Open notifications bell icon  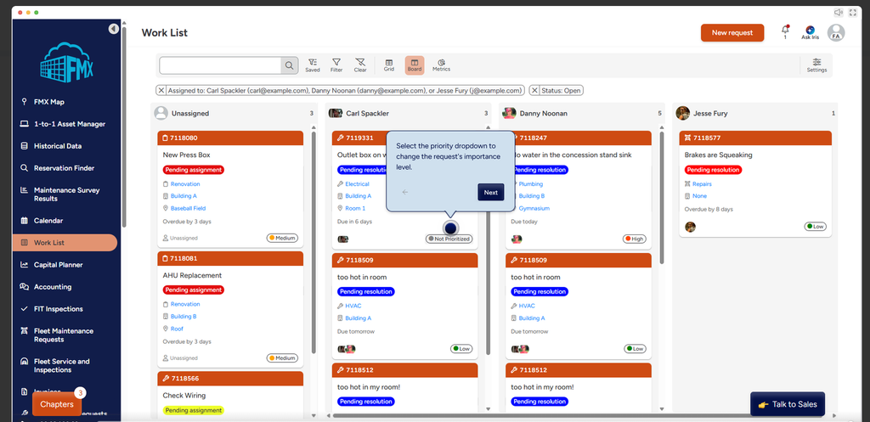(785, 31)
